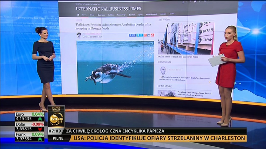Screen dimensions: 266x149
Task: Click the Euro rate 4,15435
Action: pos(24,119)
